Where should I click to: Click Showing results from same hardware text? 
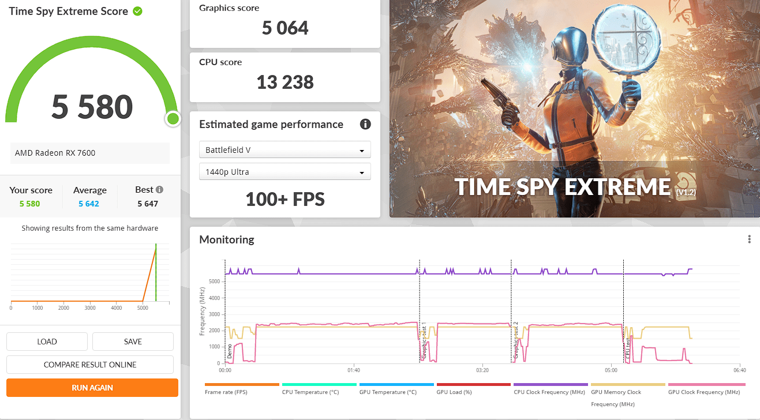[x=90, y=228]
